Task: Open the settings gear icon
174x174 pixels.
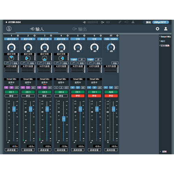Action: pos(157,29)
